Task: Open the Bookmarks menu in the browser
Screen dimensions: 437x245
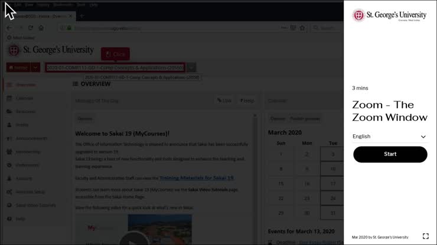Action: (x=63, y=5)
